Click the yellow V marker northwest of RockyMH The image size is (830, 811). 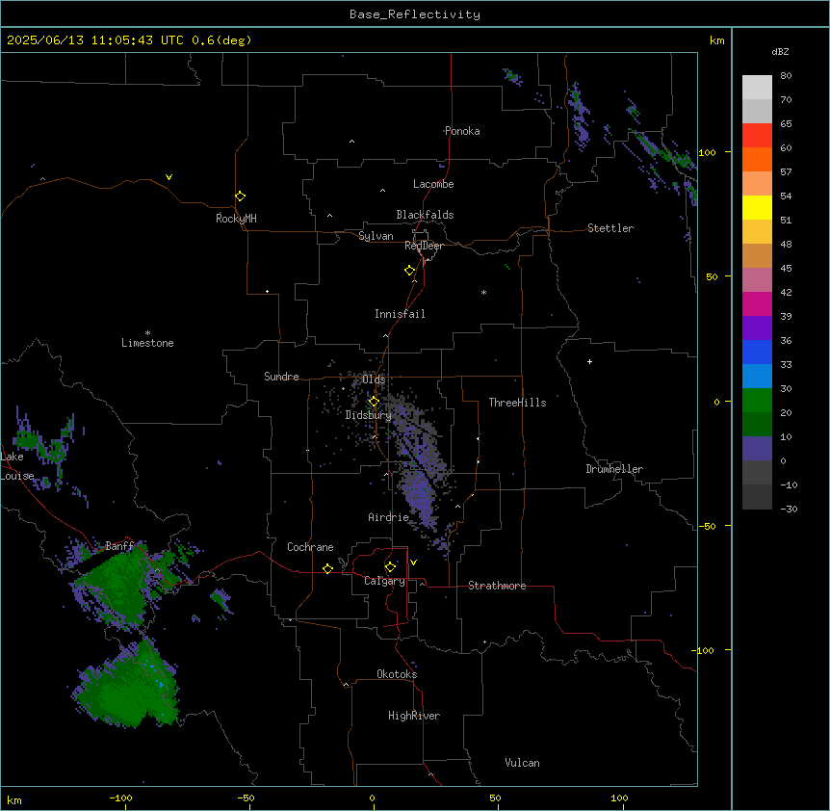(169, 177)
